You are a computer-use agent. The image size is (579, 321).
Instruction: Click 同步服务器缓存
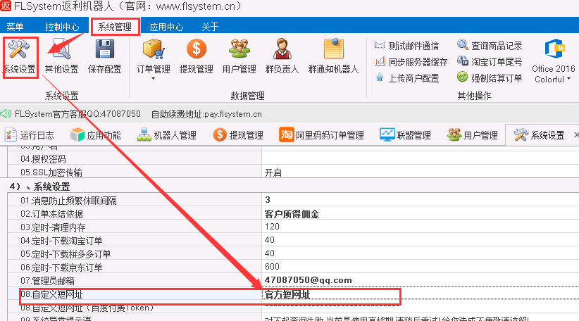[411, 62]
